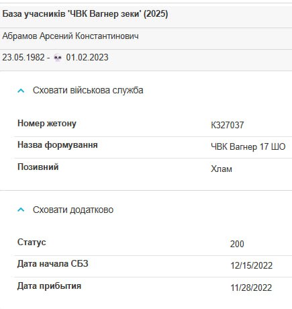The width and height of the screenshot is (292, 309).
Task: Click the death date 01.02.2023
Action: click(87, 57)
